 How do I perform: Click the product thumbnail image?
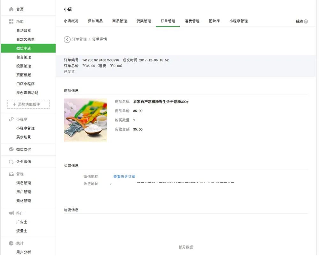pos(85,120)
